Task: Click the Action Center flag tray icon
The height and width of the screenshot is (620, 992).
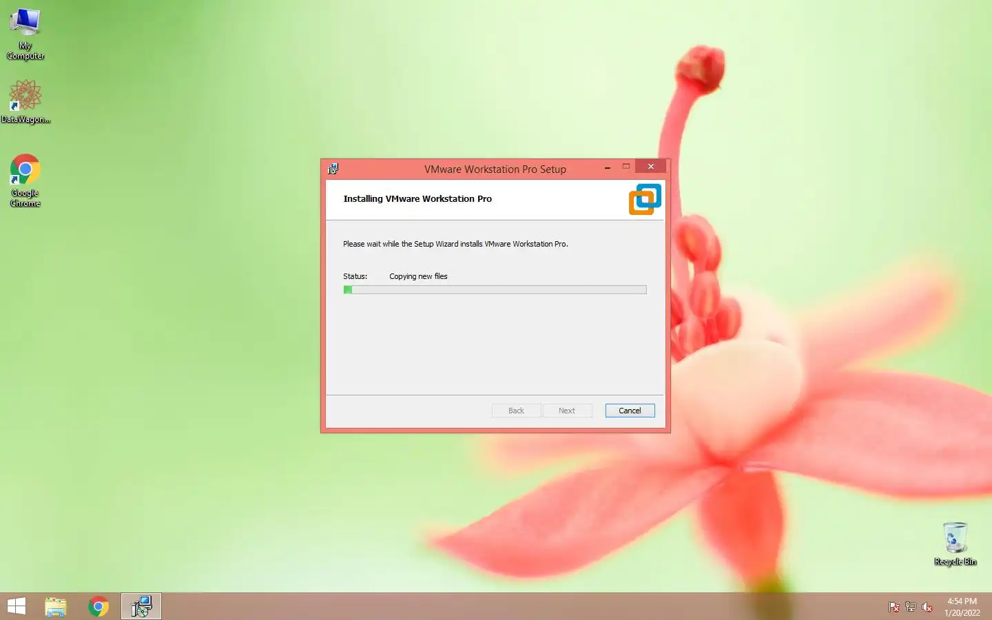Action: (894, 607)
